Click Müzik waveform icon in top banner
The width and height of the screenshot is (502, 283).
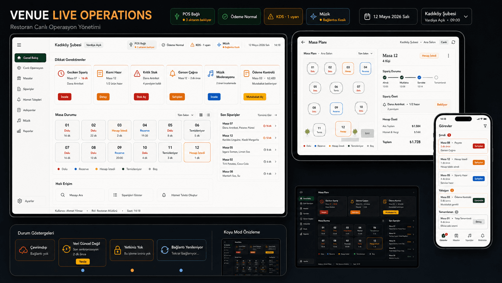point(313,17)
